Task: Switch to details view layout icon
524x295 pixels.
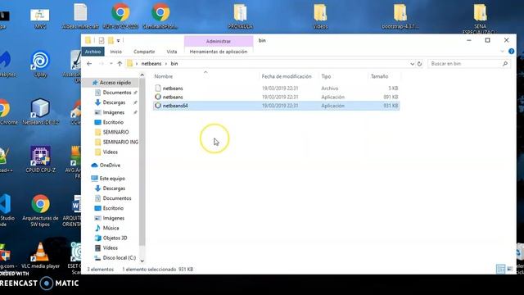Action: [500, 269]
